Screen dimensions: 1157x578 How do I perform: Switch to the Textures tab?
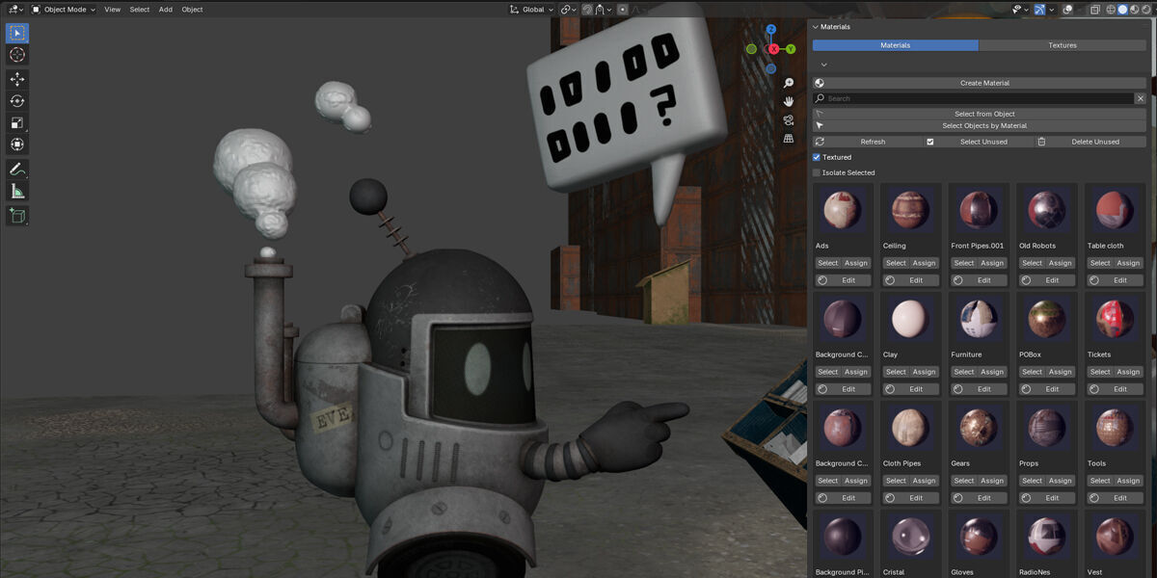point(1063,45)
